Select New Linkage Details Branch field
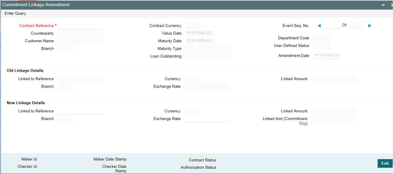The height and width of the screenshot is (174, 394). click(x=65, y=119)
